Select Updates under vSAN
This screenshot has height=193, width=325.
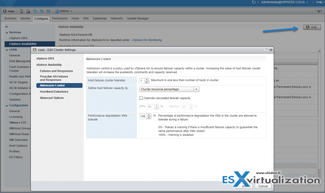(x=15, y=100)
